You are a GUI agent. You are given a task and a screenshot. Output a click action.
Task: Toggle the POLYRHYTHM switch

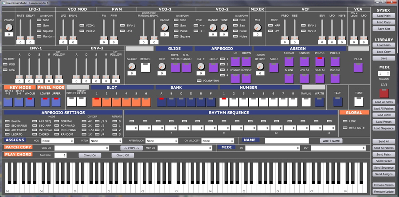[199, 81]
